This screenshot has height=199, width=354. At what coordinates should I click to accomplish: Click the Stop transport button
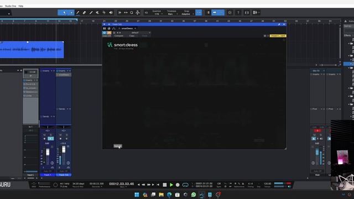click(165, 185)
